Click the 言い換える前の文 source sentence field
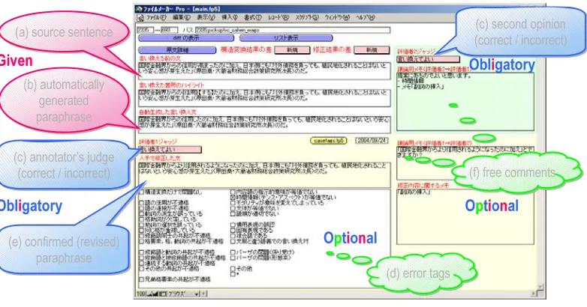Viewport: 587px width, 307px height. pyautogui.click(x=264, y=71)
